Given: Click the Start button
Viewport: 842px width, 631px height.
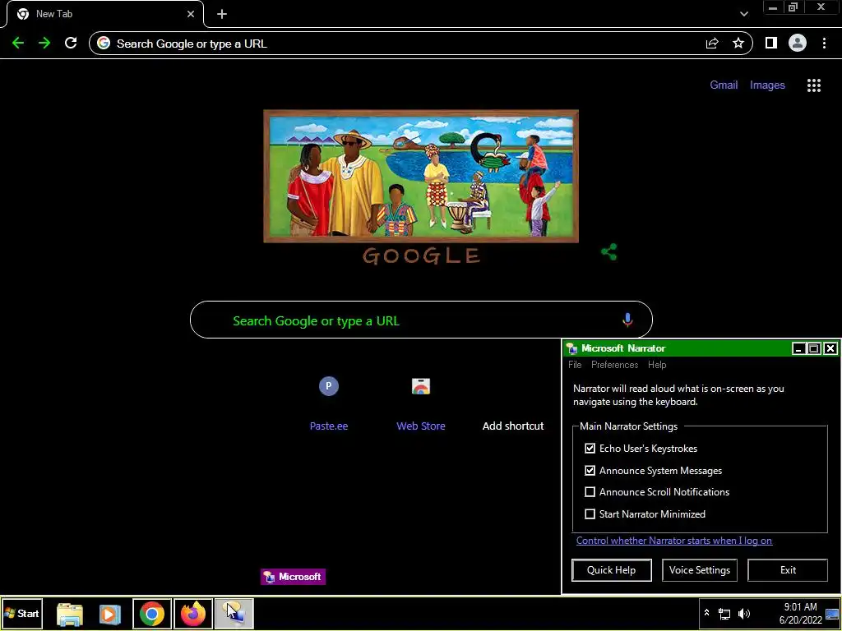Looking at the screenshot, I should (22, 614).
